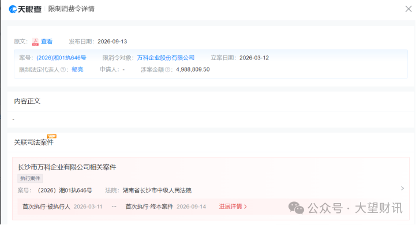This screenshot has height=225, width=416.
Task: Select the 执行案件 tag
Action: click(30, 178)
